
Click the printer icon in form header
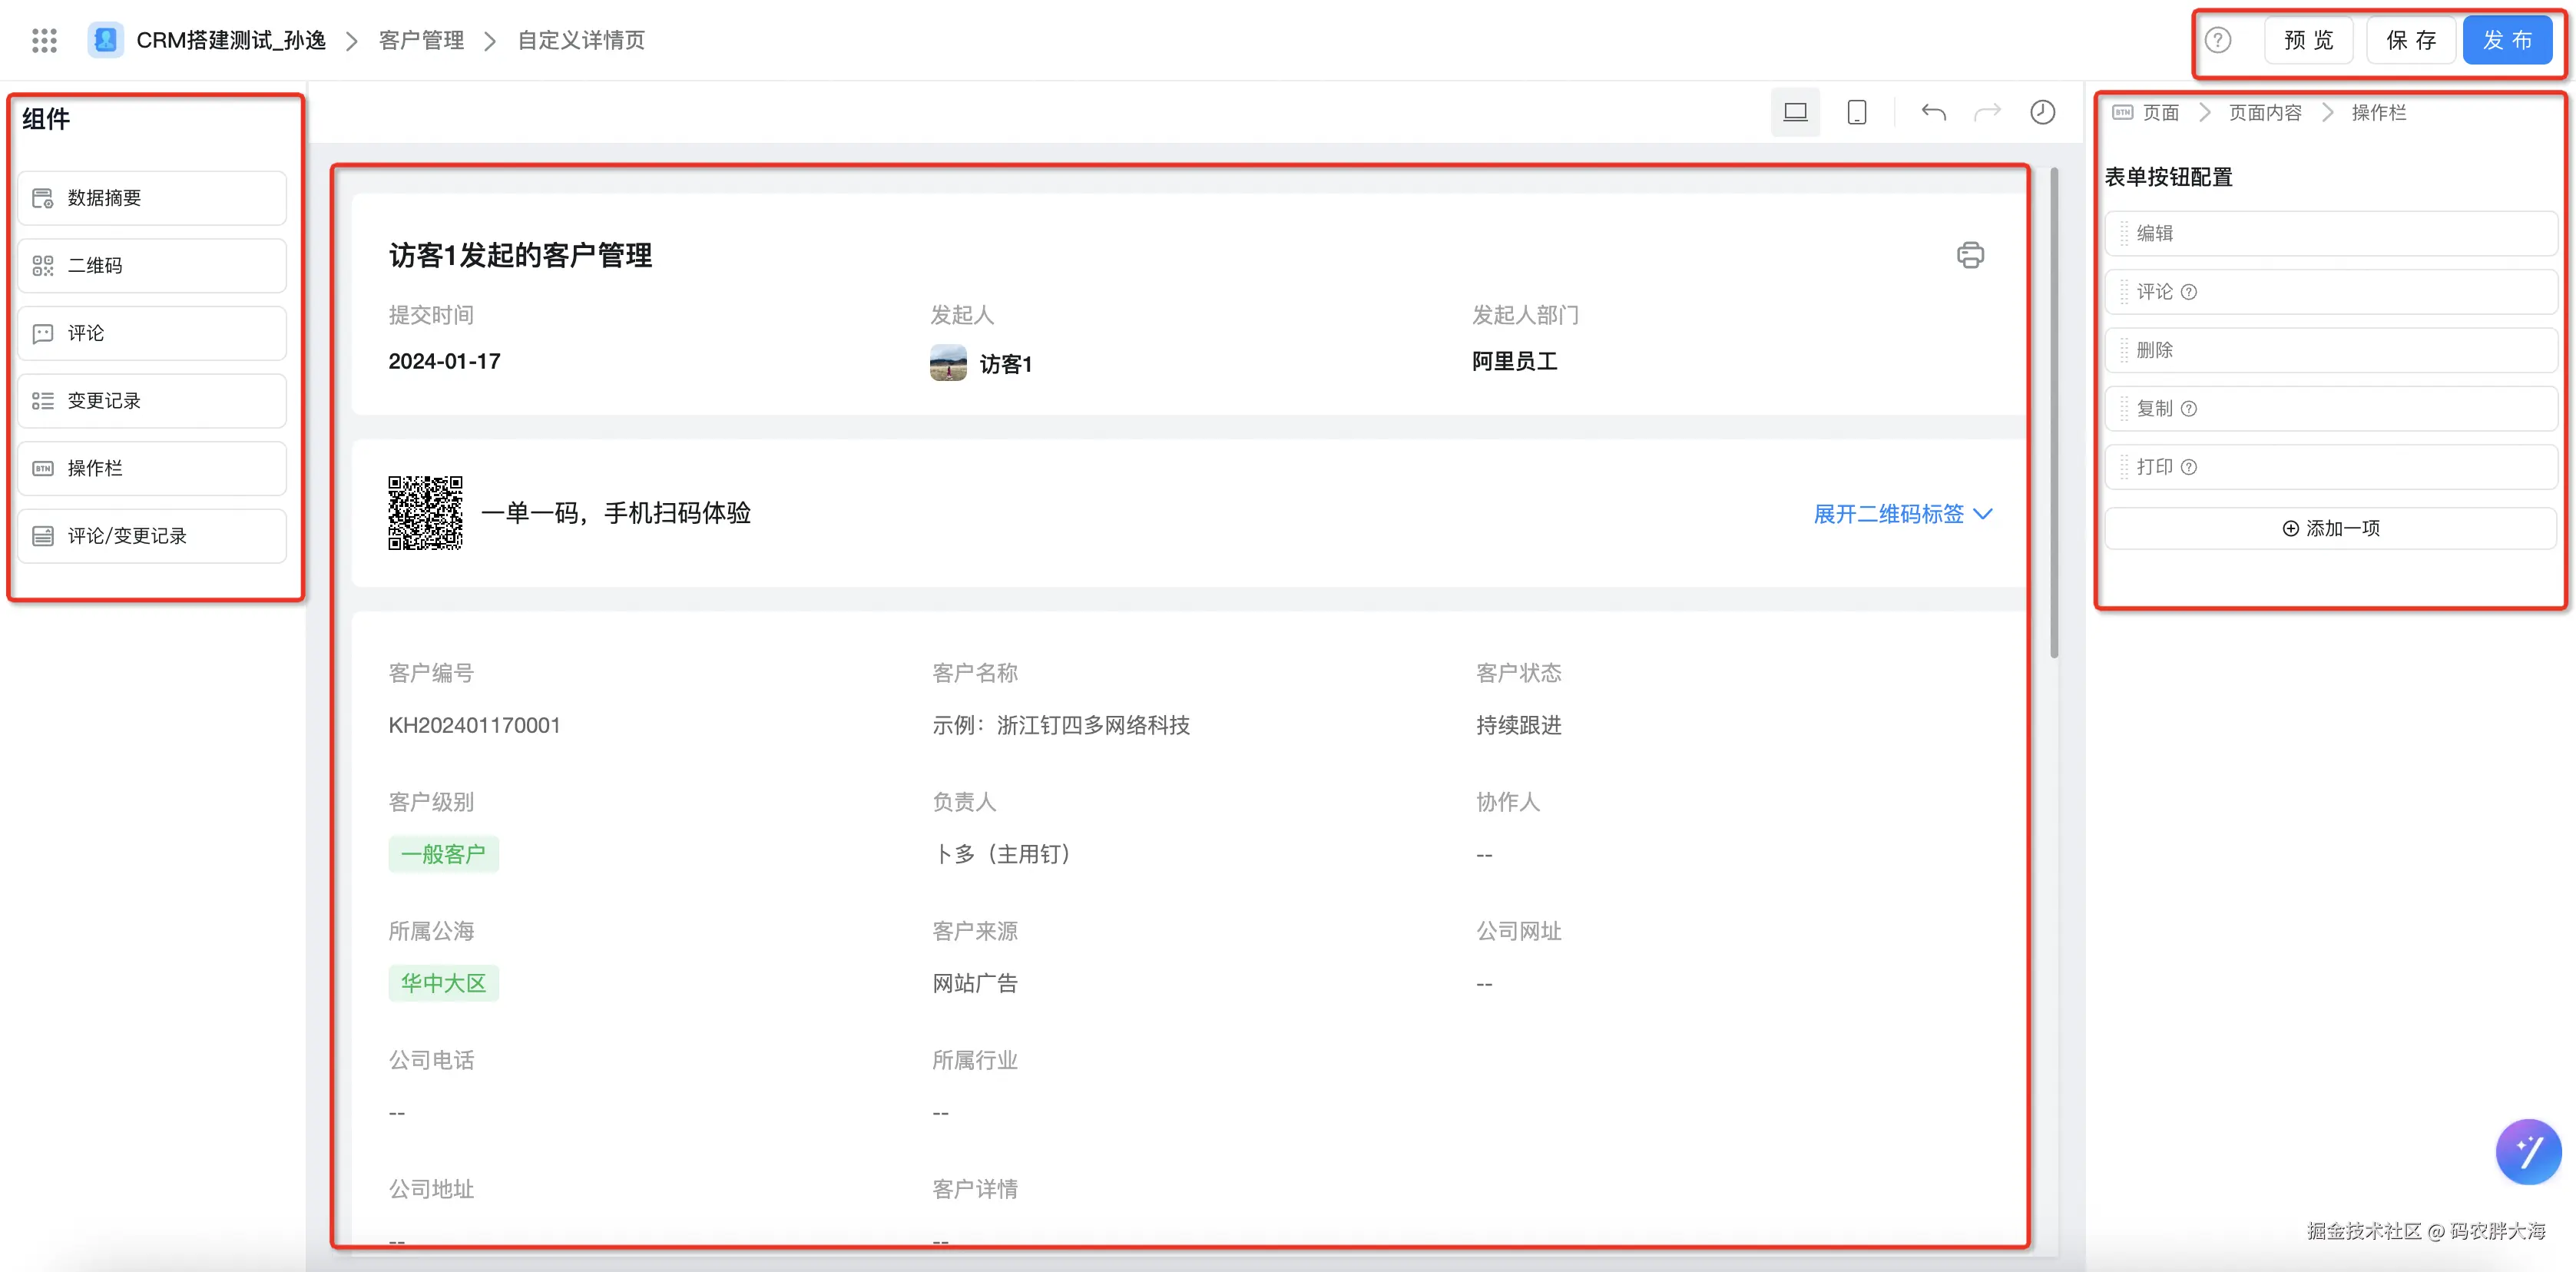[1970, 255]
